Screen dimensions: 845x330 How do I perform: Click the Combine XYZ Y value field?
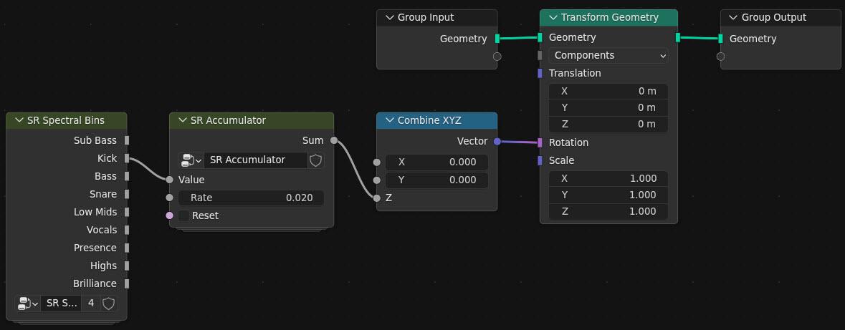[x=436, y=180]
